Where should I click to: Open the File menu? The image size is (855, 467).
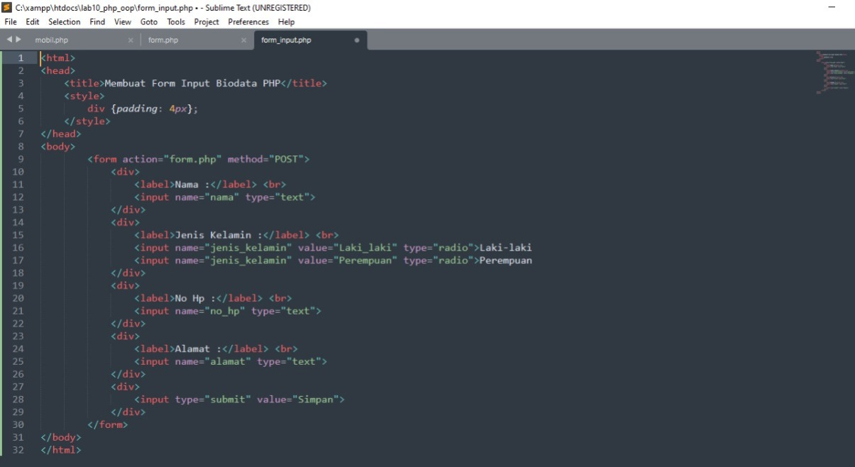tap(11, 22)
